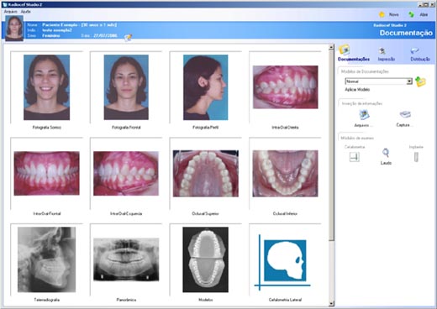
Task: Click the Documentações folder icon
Action: (344, 50)
